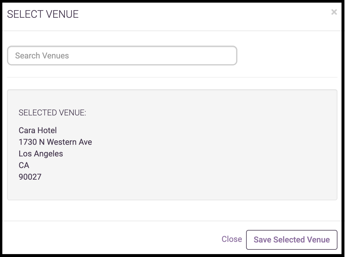
Task: Dismiss the dialog with the X icon
Action: coord(334,12)
